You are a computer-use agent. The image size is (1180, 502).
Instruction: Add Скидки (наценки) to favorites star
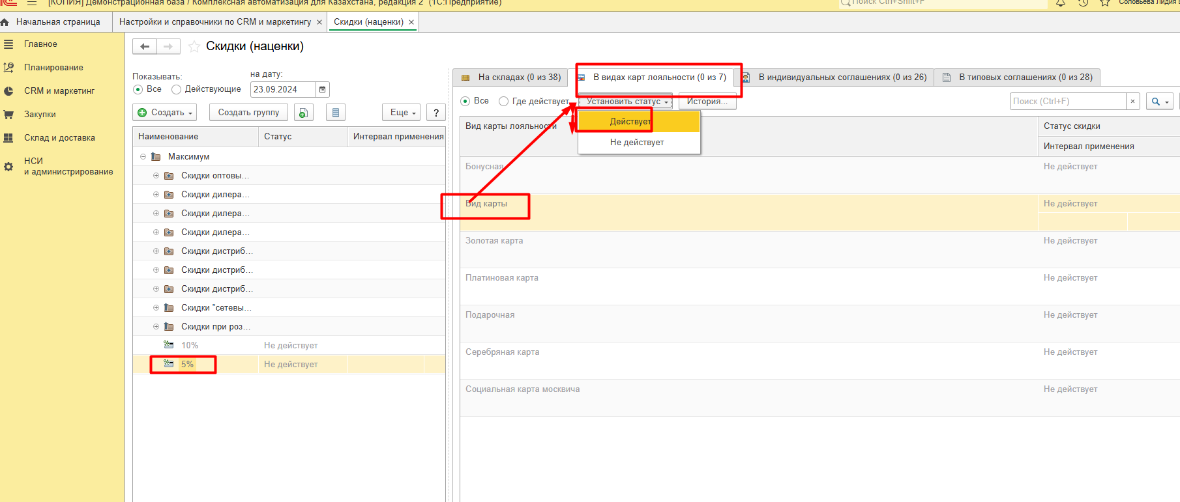click(194, 46)
